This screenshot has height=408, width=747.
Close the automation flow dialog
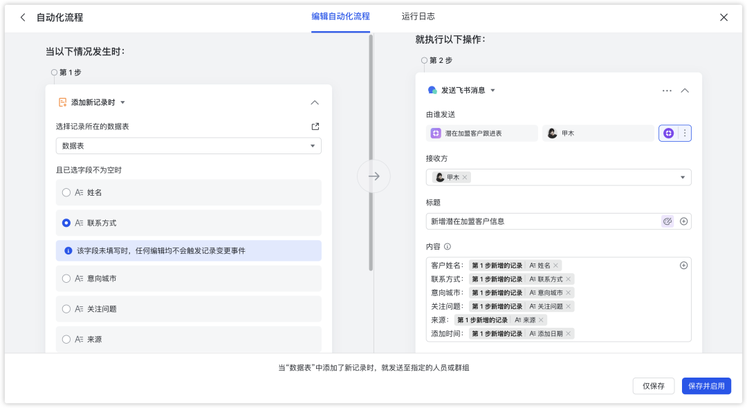723,17
